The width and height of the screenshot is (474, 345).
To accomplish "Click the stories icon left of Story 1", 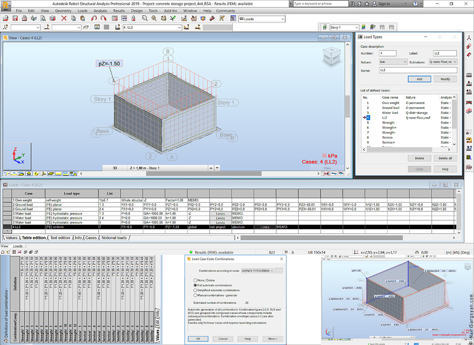I will click(x=325, y=27).
